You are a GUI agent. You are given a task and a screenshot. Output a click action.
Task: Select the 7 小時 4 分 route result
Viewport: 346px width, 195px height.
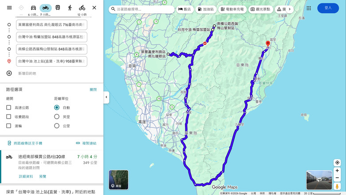coord(51,167)
